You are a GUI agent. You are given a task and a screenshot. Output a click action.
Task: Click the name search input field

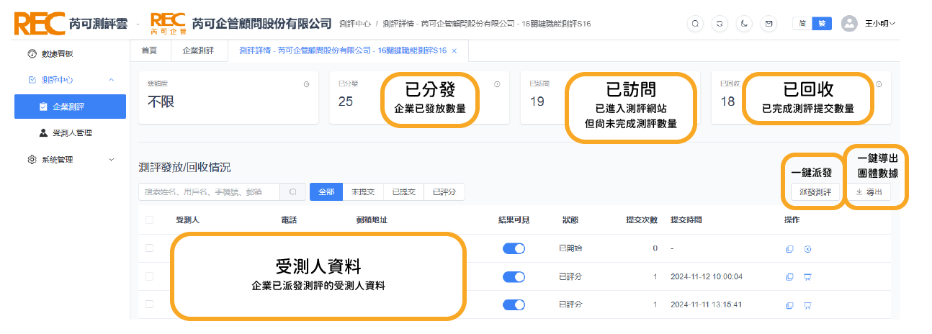209,192
